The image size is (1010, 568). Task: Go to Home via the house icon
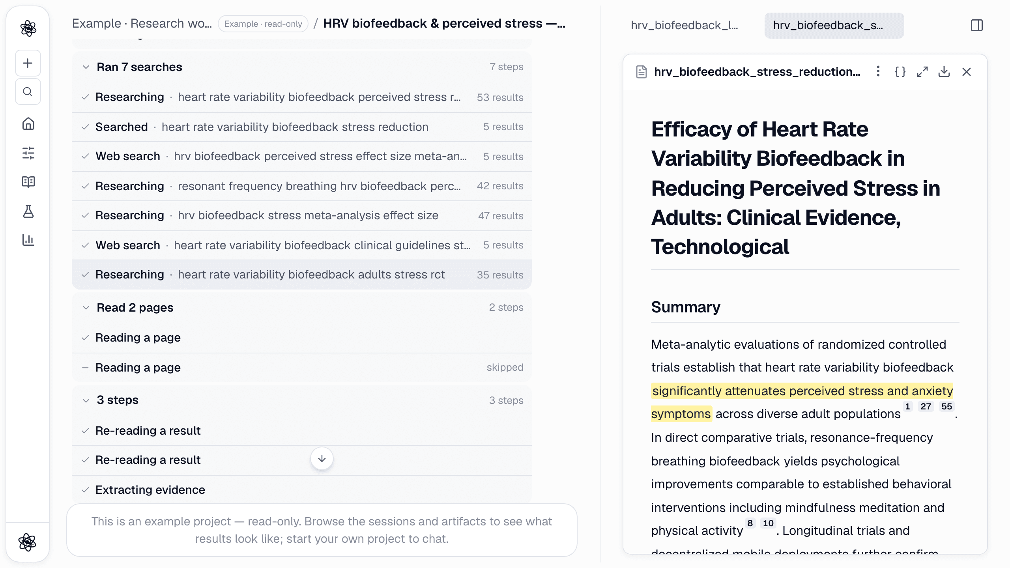[x=28, y=124]
